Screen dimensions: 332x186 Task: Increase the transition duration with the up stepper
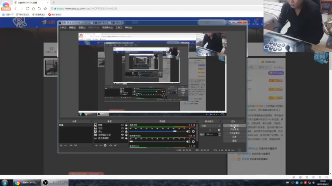[220, 133]
